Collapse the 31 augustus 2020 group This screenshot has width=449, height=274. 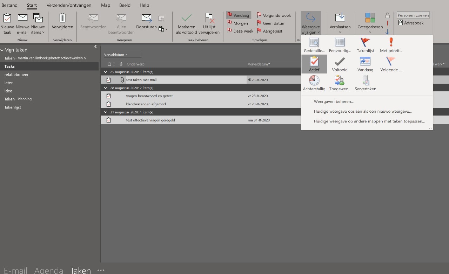106,112
